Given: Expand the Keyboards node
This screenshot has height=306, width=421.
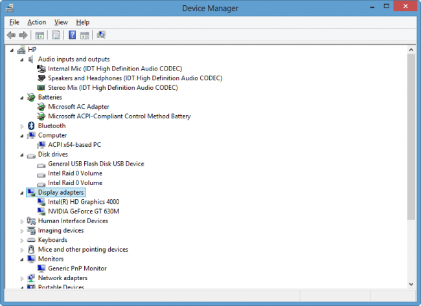Looking at the screenshot, I should point(22,240).
